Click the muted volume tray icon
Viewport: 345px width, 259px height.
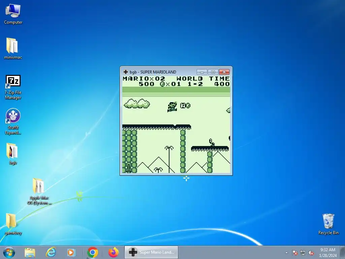(311, 253)
